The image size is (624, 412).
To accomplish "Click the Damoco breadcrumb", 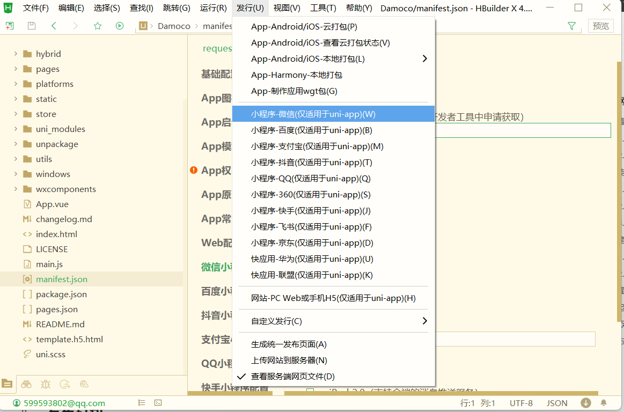I will (174, 26).
